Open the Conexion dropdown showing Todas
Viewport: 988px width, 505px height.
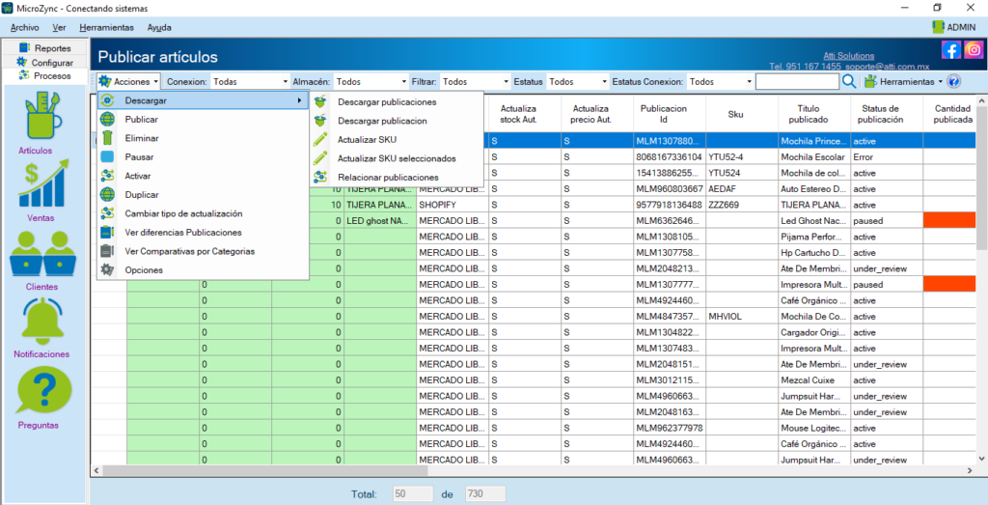(249, 81)
